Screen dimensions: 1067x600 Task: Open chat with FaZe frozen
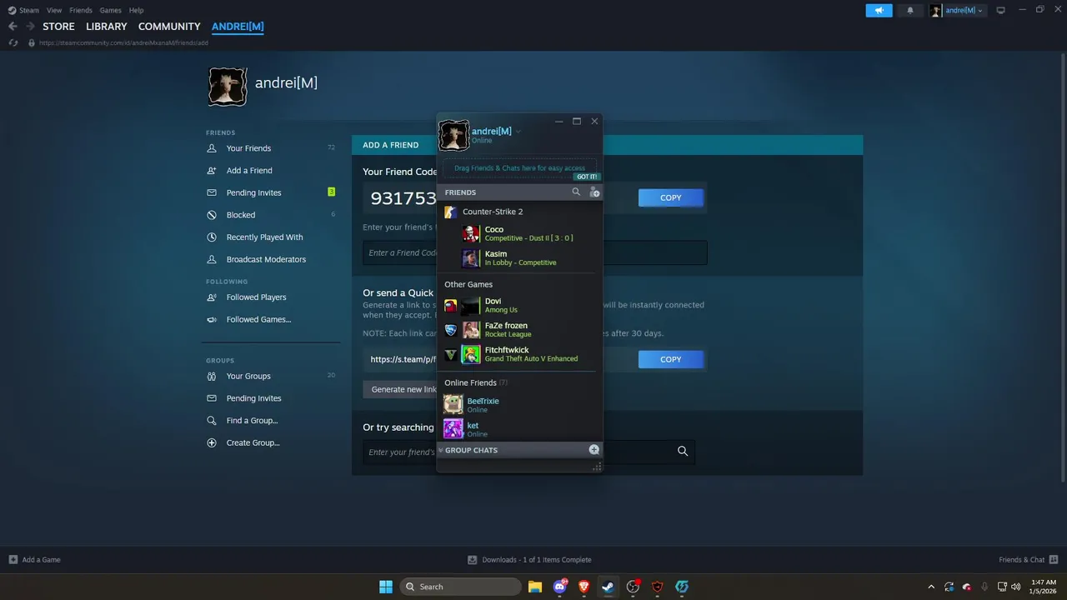(530, 330)
